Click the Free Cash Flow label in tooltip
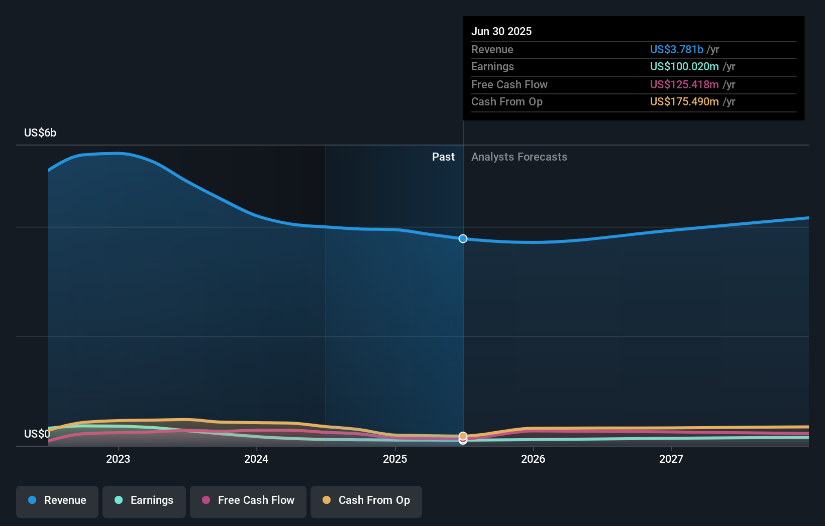 pyautogui.click(x=509, y=84)
